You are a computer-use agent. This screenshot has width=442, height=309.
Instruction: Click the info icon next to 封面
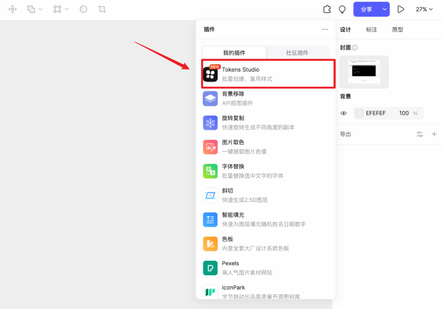coord(355,47)
